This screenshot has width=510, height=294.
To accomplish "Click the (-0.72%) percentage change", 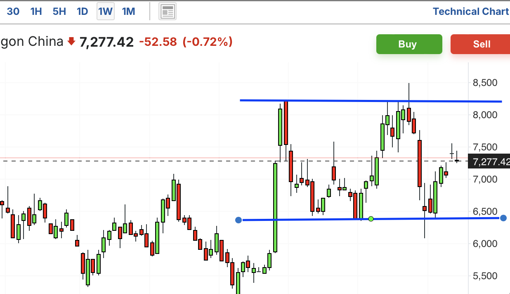I will point(208,42).
